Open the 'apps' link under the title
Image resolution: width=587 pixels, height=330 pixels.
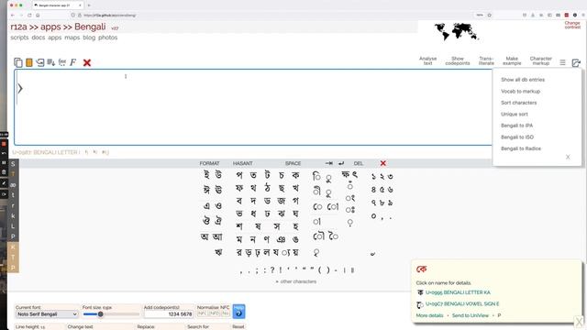click(x=55, y=38)
